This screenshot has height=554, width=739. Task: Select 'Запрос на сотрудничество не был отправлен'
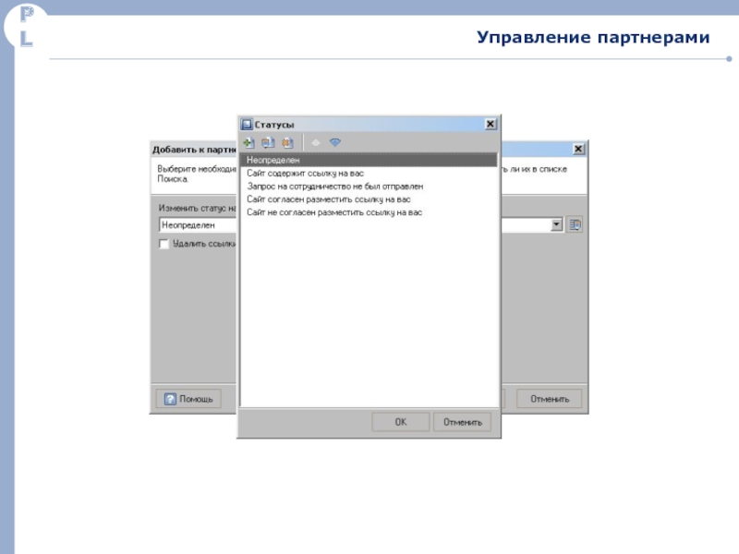point(369,187)
